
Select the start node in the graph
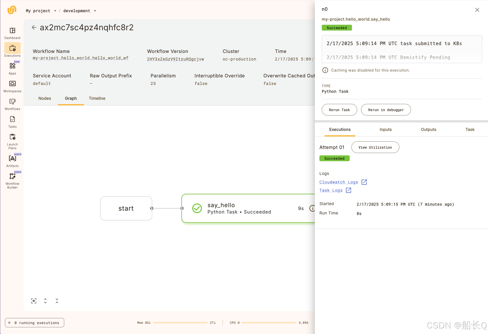tap(126, 208)
